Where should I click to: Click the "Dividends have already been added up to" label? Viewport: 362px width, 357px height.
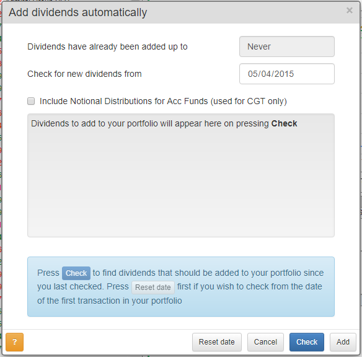click(107, 46)
